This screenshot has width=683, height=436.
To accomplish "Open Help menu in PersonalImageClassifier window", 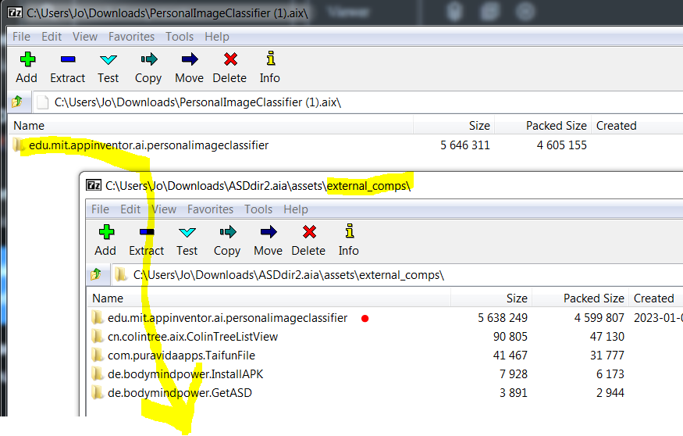I will (217, 37).
